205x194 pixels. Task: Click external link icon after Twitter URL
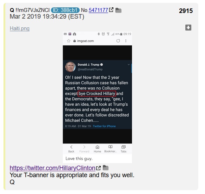click(x=98, y=168)
